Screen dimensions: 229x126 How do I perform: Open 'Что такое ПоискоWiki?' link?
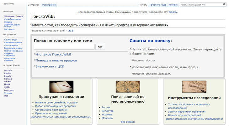pos(54,55)
